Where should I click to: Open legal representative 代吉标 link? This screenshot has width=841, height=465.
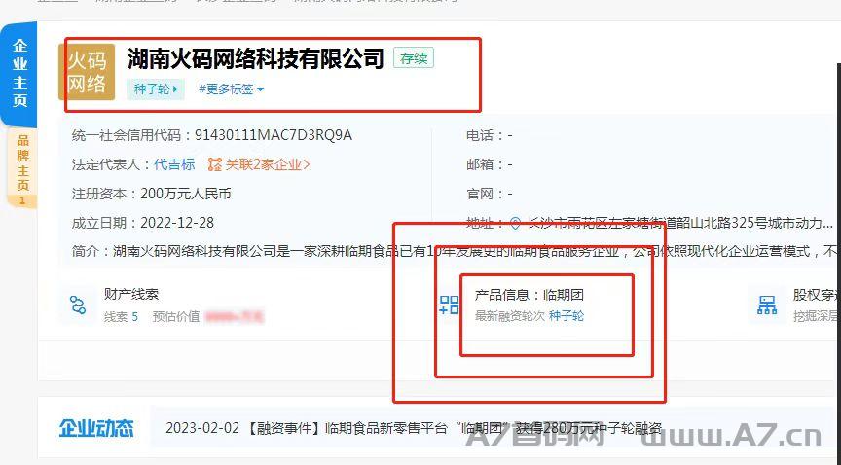coord(174,164)
